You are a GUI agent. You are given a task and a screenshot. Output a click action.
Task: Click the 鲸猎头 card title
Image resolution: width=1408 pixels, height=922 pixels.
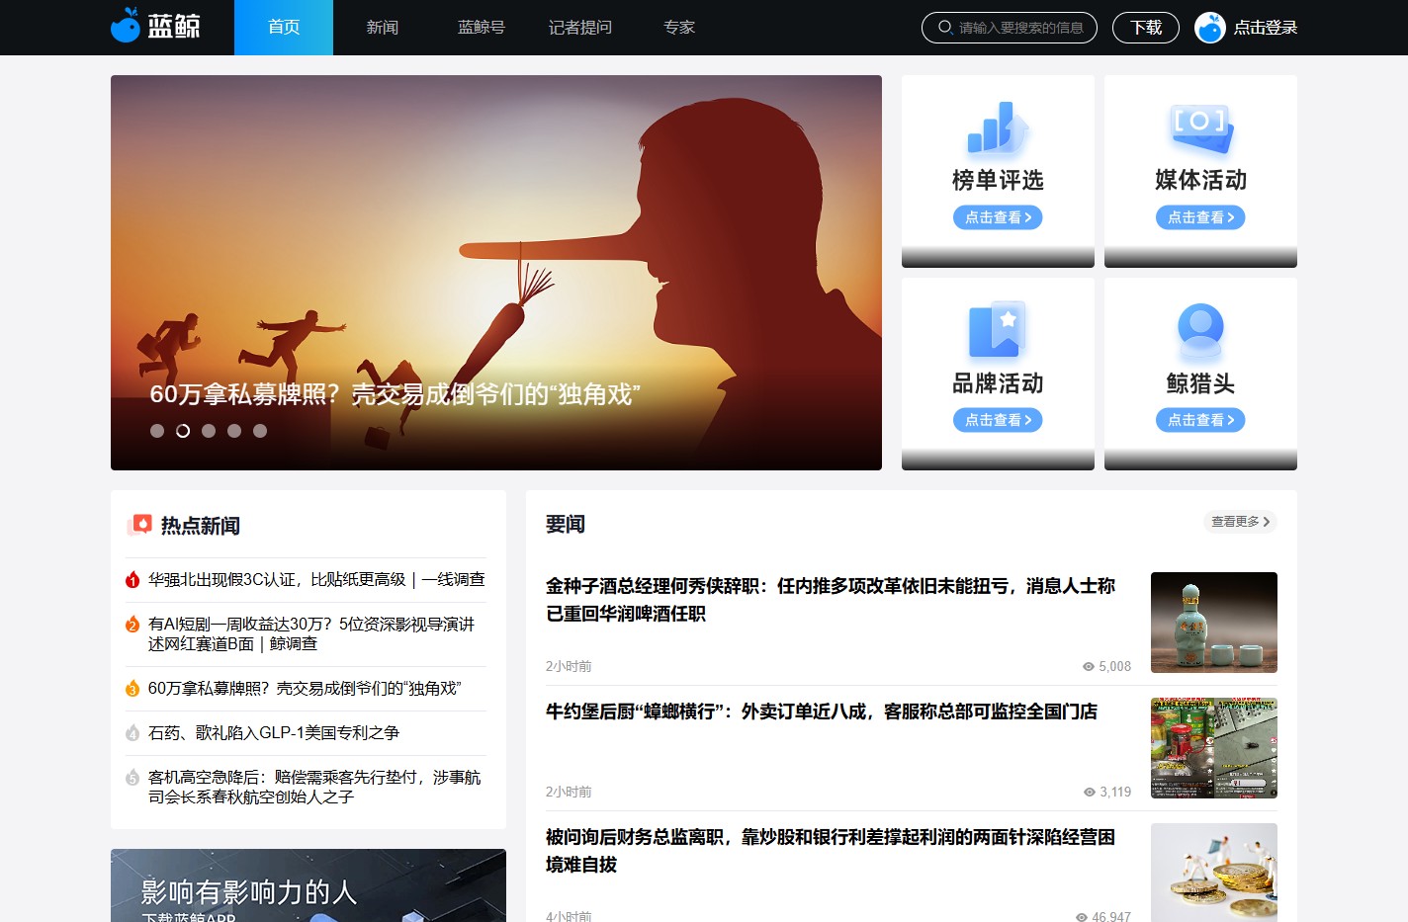point(1200,383)
